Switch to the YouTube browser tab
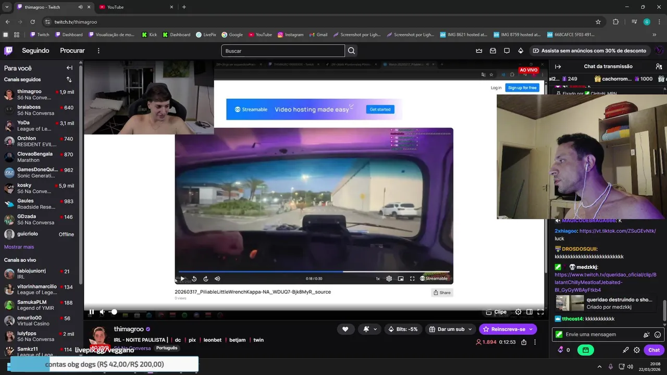Image resolution: width=667 pixels, height=375 pixels. tap(135, 7)
